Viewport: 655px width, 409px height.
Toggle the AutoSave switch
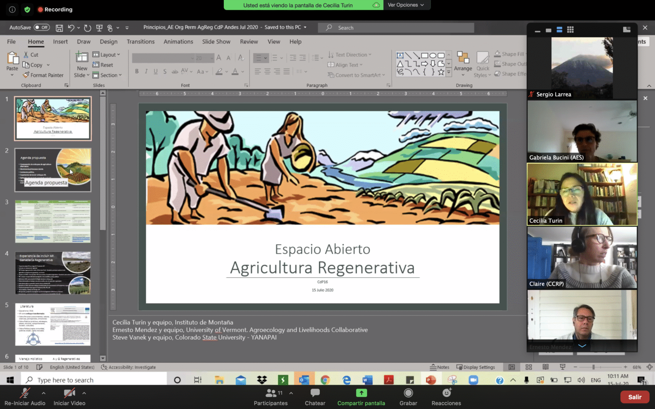(x=42, y=28)
